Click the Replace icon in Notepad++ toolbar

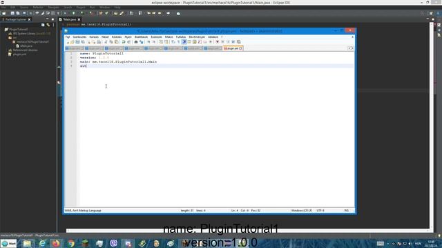coord(141,42)
